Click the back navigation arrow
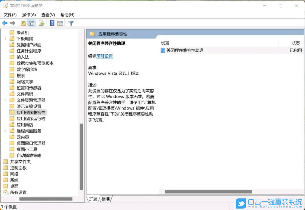 pyautogui.click(x=5, y=23)
